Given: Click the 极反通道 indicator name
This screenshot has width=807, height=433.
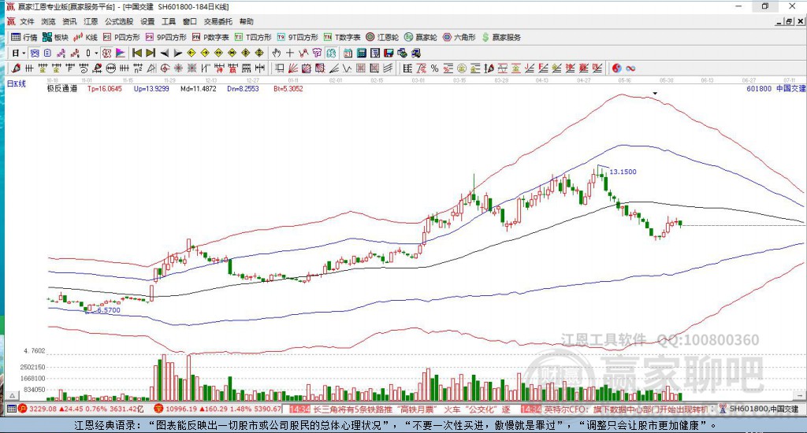Looking at the screenshot, I should pyautogui.click(x=62, y=88).
